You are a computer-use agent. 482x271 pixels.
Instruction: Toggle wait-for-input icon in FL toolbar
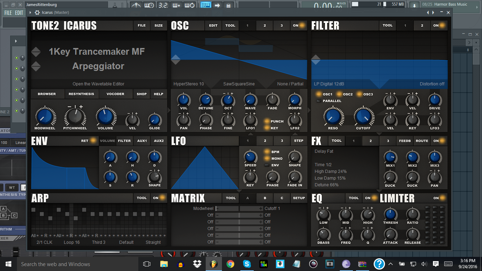(x=149, y=5)
